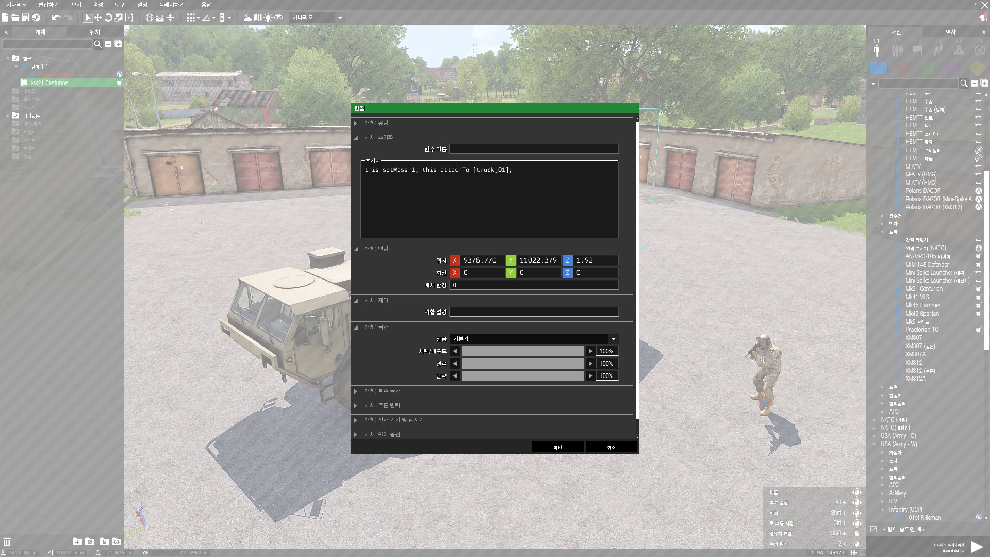Image resolution: width=990 pixels, height=557 pixels.
Task: Toggle the map view icon
Action: pos(258,18)
